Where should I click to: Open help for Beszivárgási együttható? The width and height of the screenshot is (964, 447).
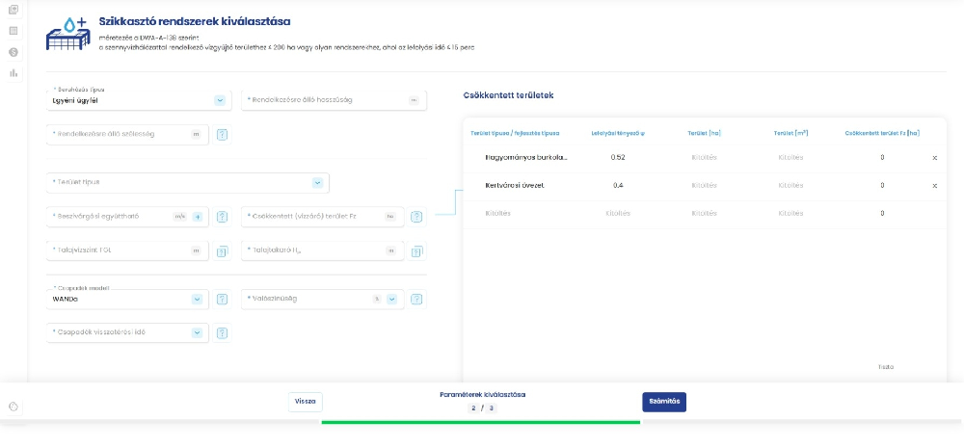(222, 217)
